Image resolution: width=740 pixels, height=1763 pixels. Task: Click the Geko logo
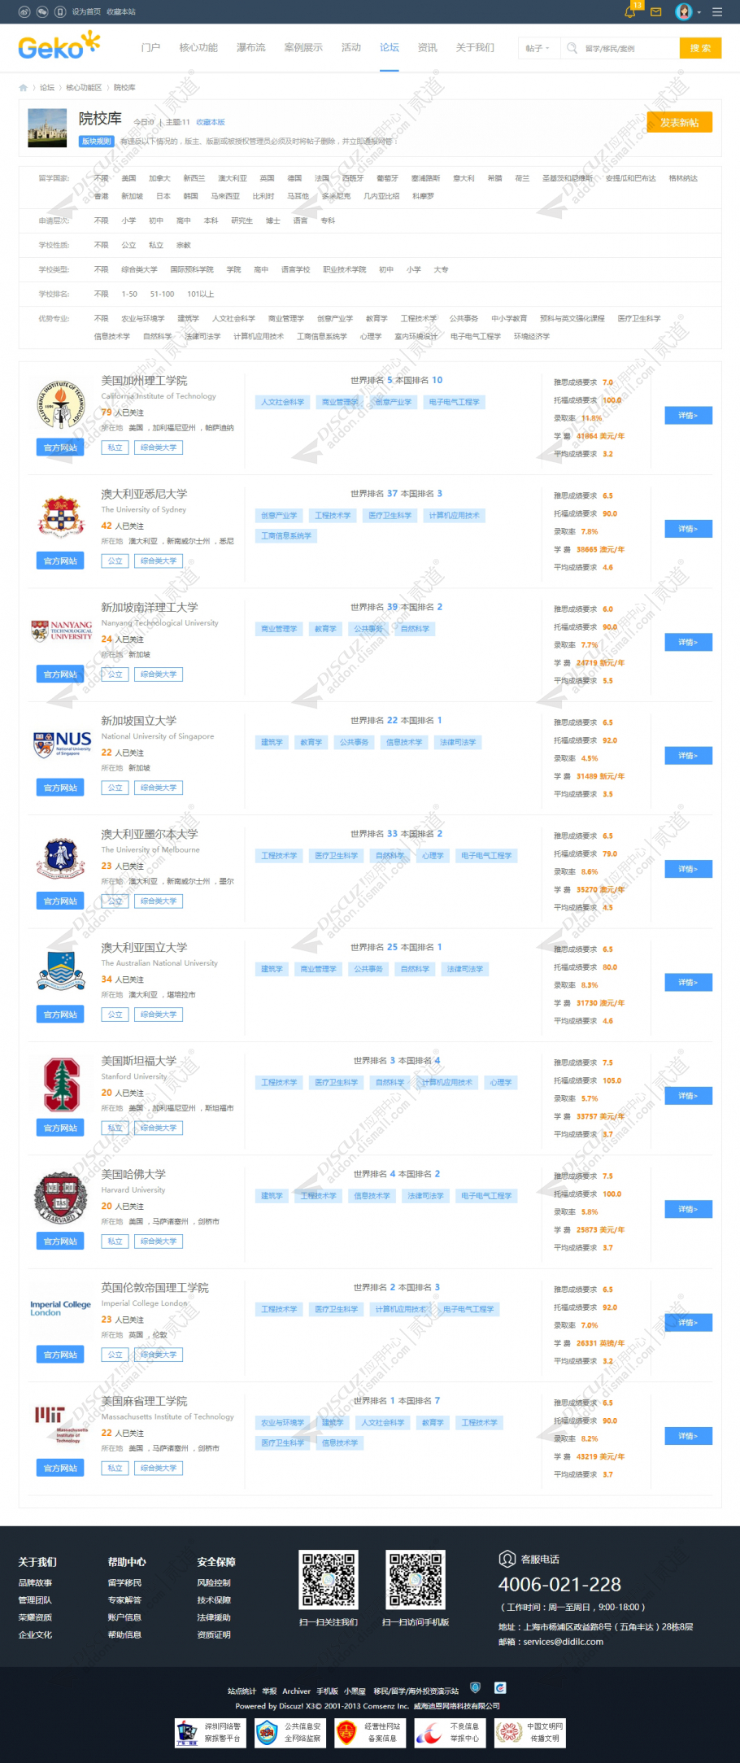click(59, 46)
